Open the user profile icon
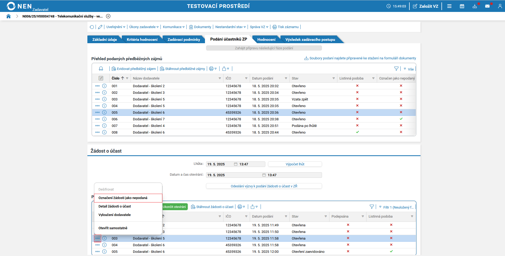This screenshot has width=505, height=256. tap(500, 6)
